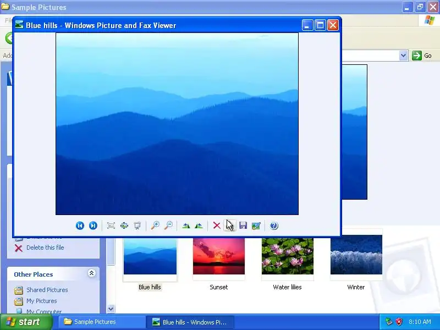The width and height of the screenshot is (440, 330).
Task: Click the Start button
Action: click(x=26, y=322)
